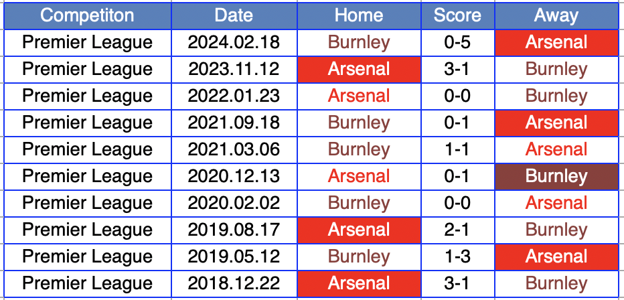The image size is (624, 300).
Task: Click the 1-3 score cell
Action: point(457,256)
